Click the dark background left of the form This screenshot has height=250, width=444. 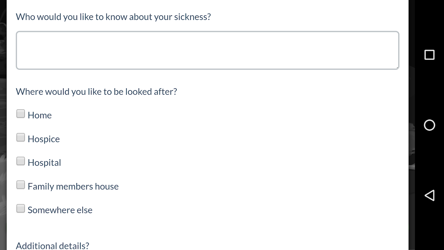3,125
